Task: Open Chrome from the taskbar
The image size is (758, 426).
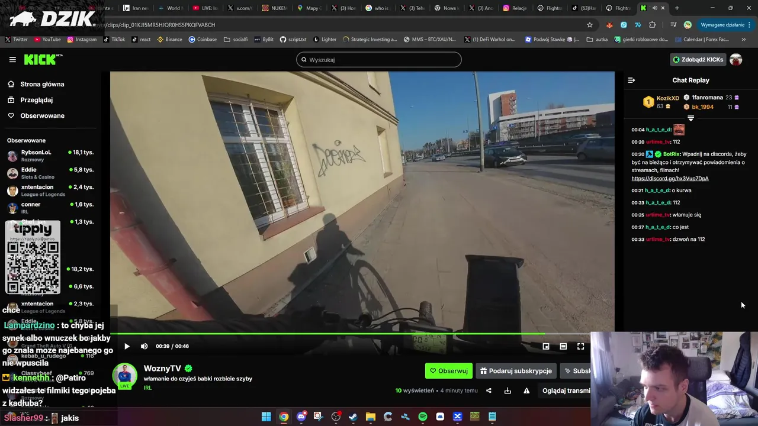Action: pyautogui.click(x=284, y=417)
